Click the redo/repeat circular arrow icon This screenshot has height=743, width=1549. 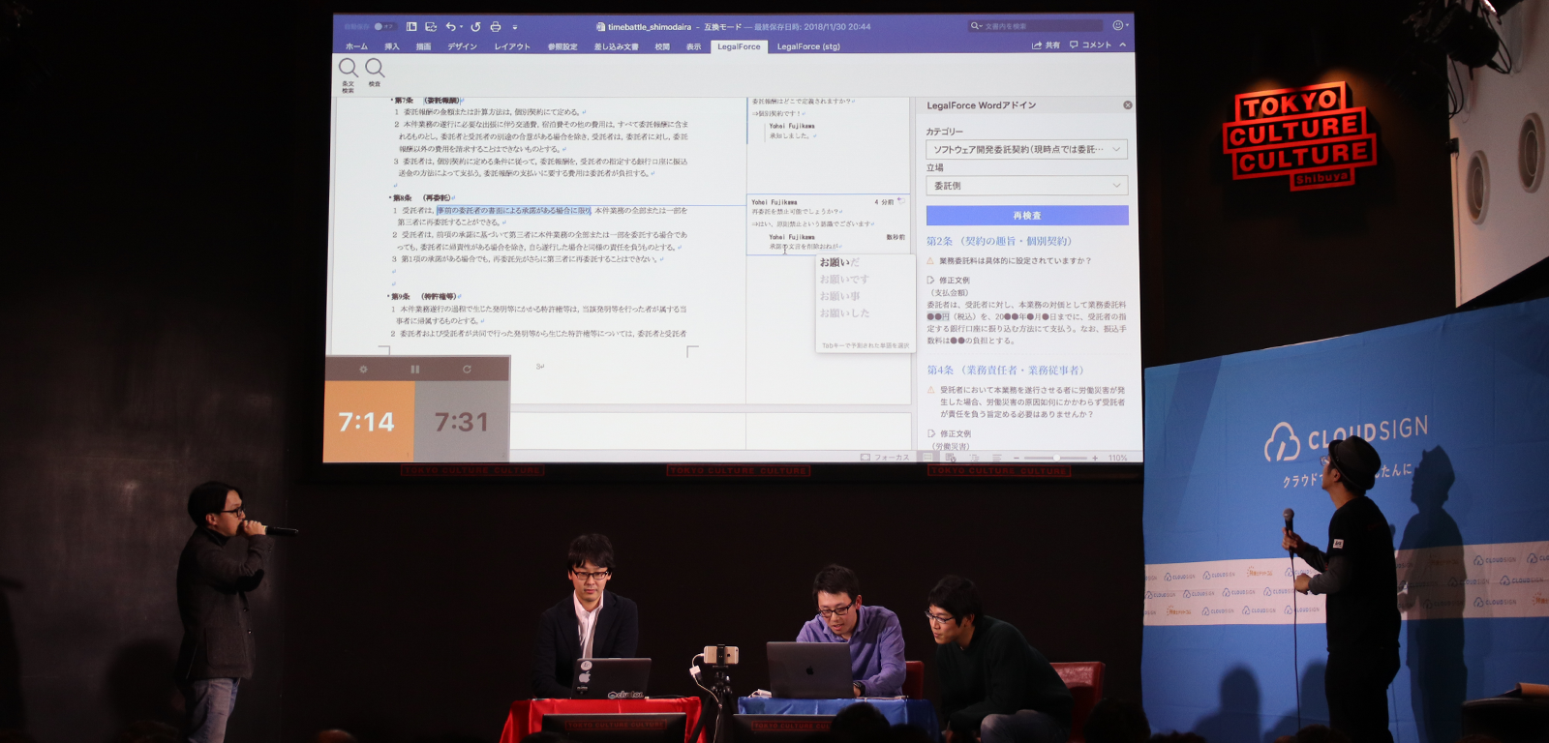(475, 26)
